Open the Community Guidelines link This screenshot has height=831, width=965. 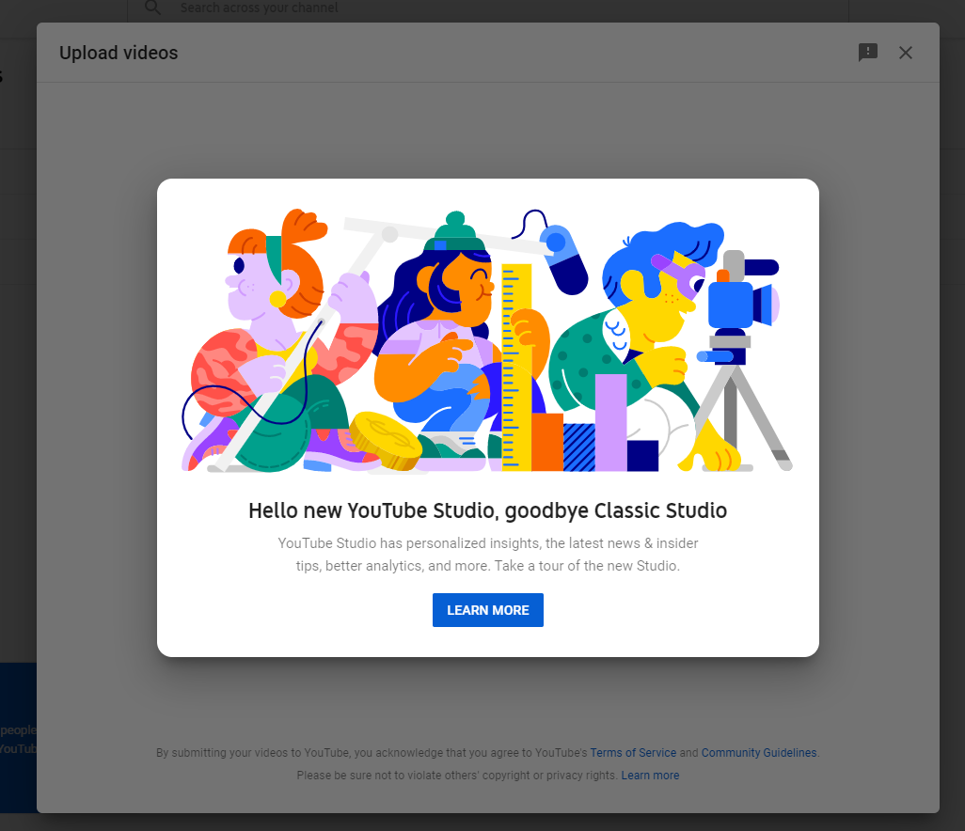(759, 752)
